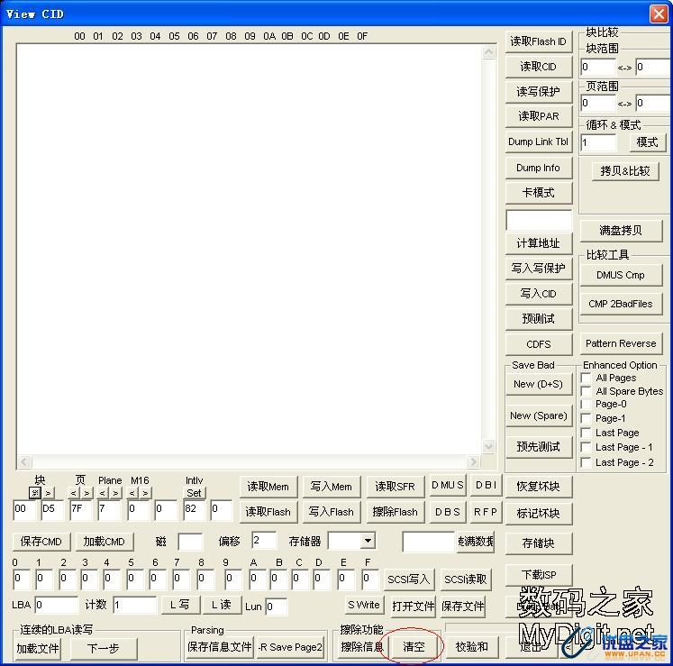Image resolution: width=673 pixels, height=666 pixels.
Task: Increase Plane with the right arrow button
Action: pos(115,493)
